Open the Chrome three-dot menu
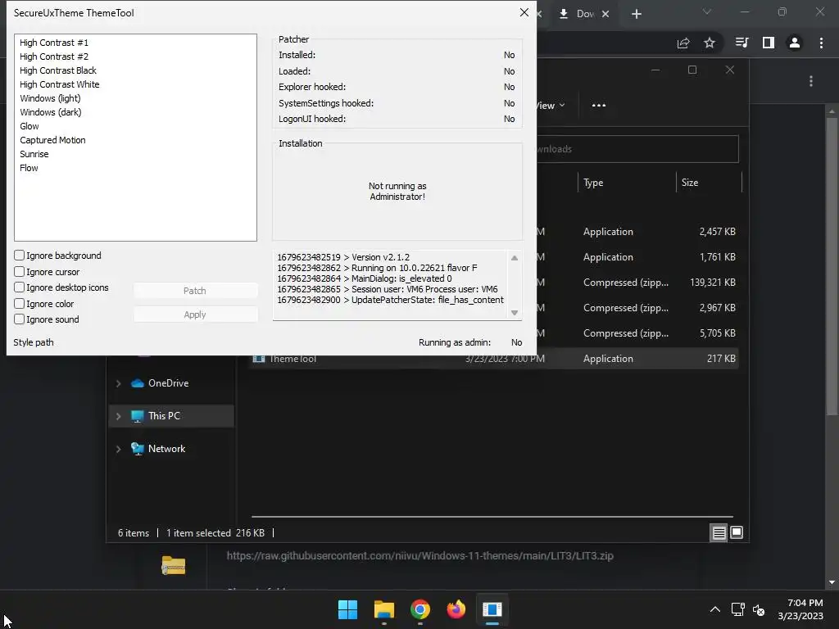Image resolution: width=839 pixels, height=629 pixels. click(821, 43)
